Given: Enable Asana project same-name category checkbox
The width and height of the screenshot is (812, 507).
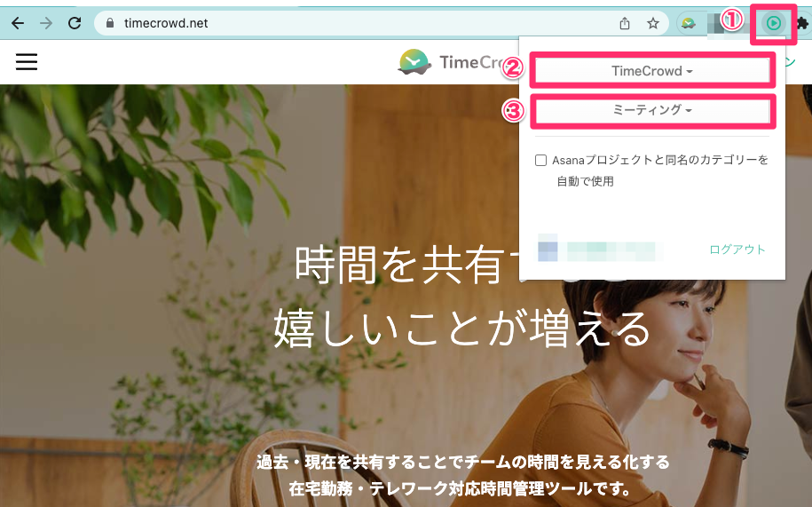Looking at the screenshot, I should coord(540,160).
